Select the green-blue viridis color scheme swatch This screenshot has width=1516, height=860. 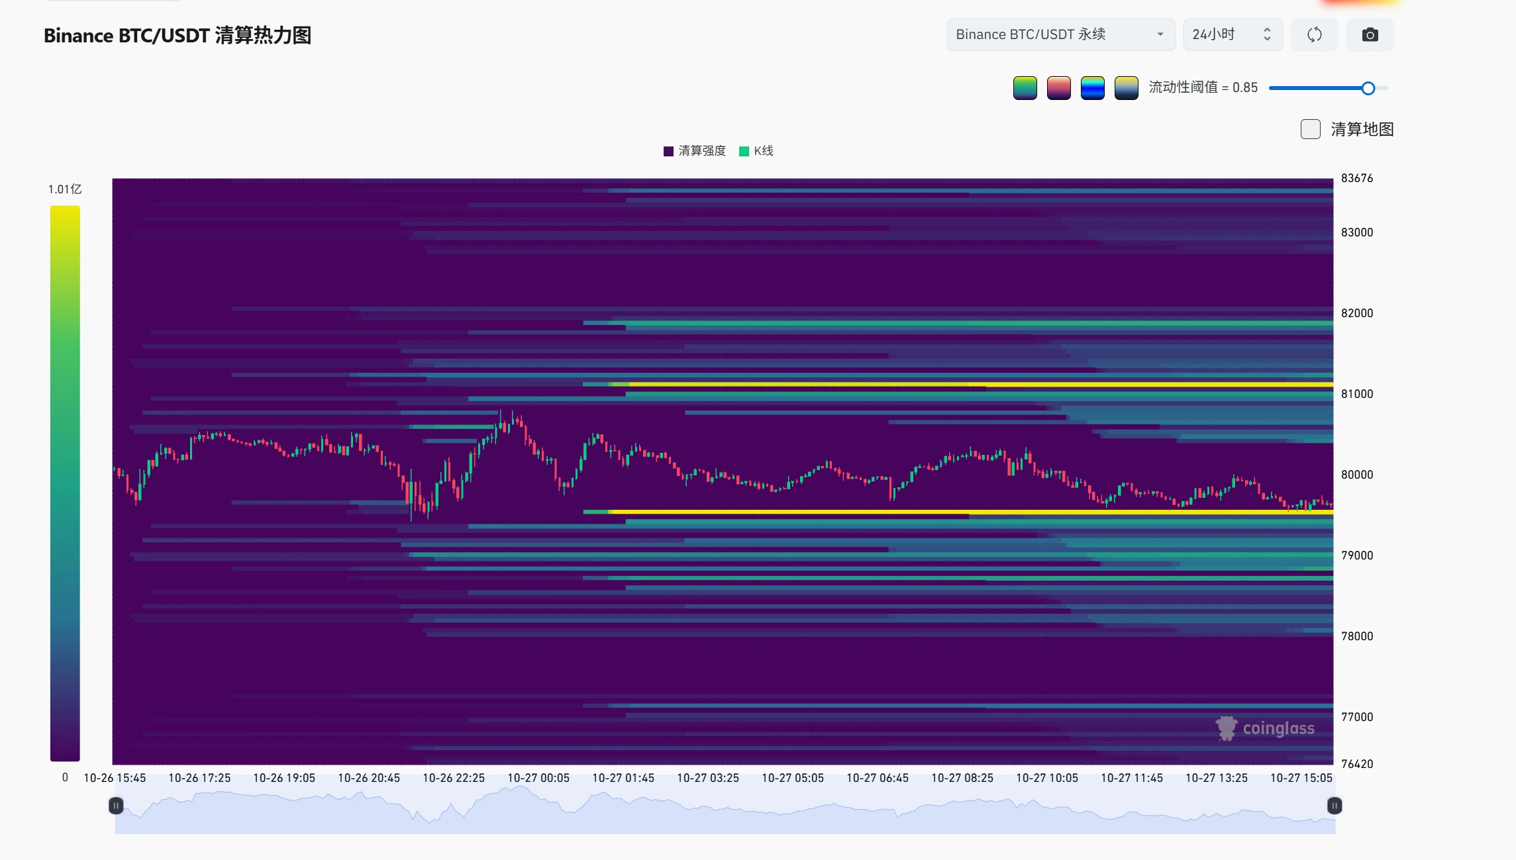[x=1025, y=87]
